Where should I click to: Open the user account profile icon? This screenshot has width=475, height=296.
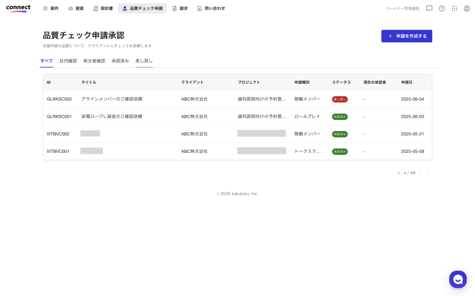pyautogui.click(x=467, y=8)
